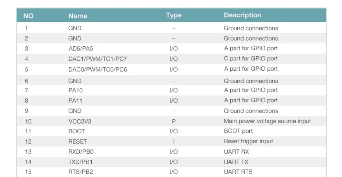Select the RTS/PB2 name cell

pos(81,172)
